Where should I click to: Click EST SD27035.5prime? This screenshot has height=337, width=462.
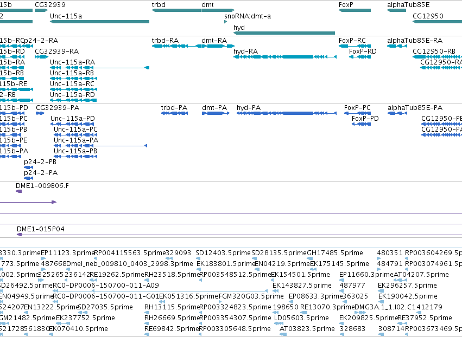pyautogui.click(x=105, y=307)
